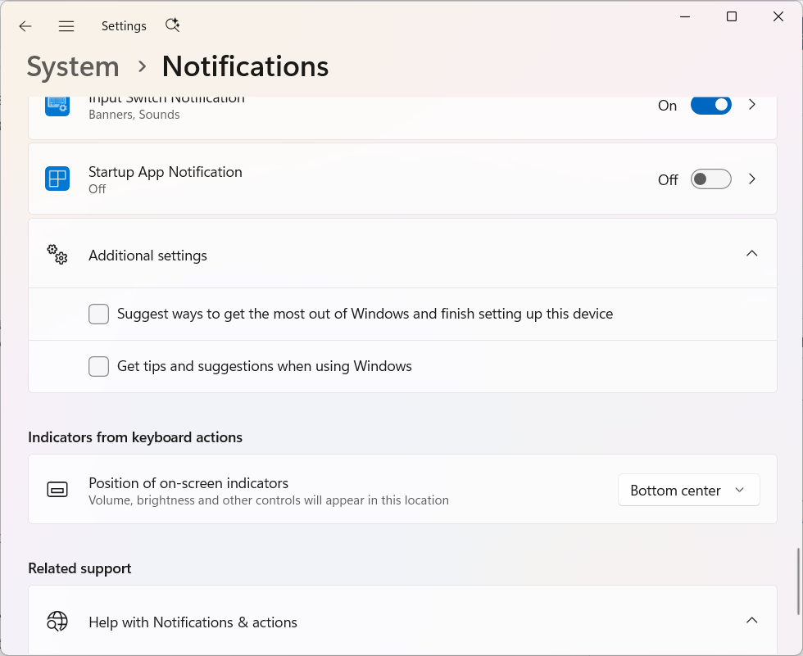Click the Related support heading
This screenshot has width=803, height=656.
(80, 568)
